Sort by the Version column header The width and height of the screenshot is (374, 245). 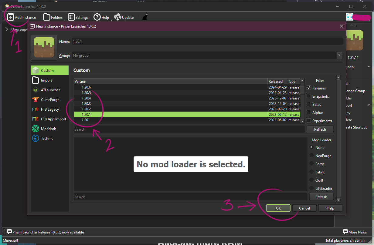pos(171,81)
